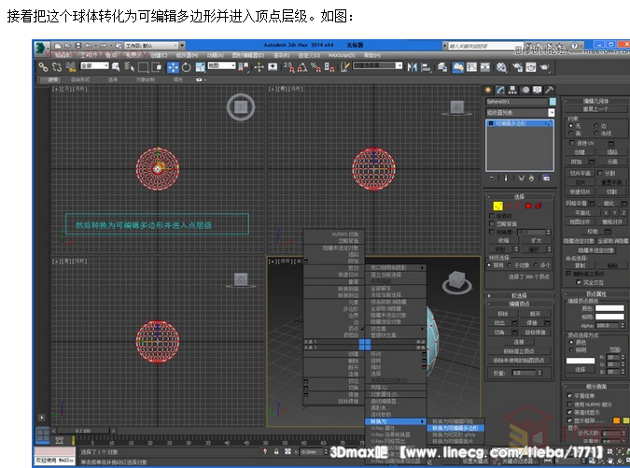This screenshot has width=630, height=468.
Task: Toggle the Angle Snap icon
Action: pyautogui.click(x=302, y=67)
